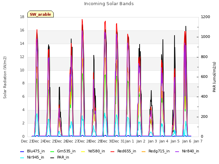Click the 600 tick on right axis
Image resolution: width=219 pixels, height=164 pixels.
click(x=204, y=77)
